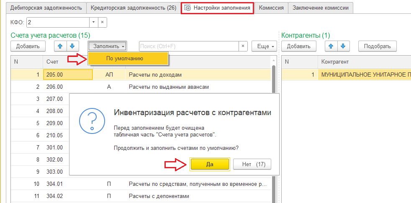
Task: Clear the search field with x button
Action: coord(243,46)
